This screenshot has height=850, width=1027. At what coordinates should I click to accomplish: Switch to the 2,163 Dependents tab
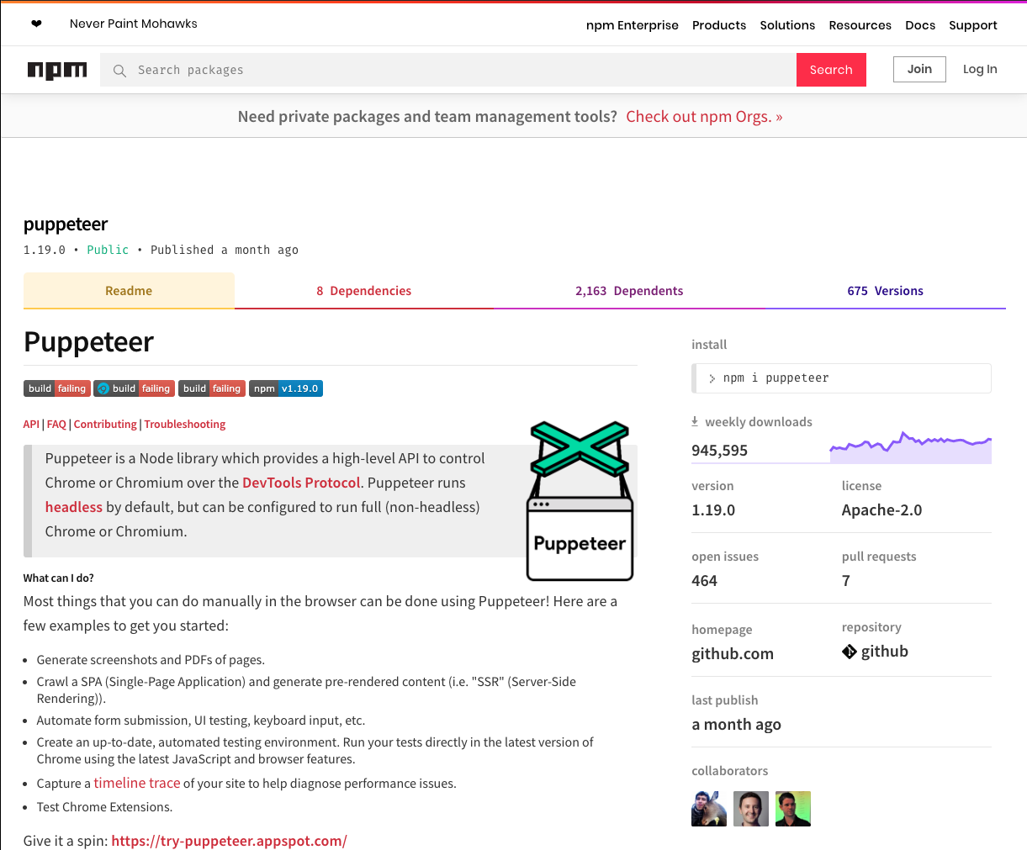pyautogui.click(x=629, y=291)
